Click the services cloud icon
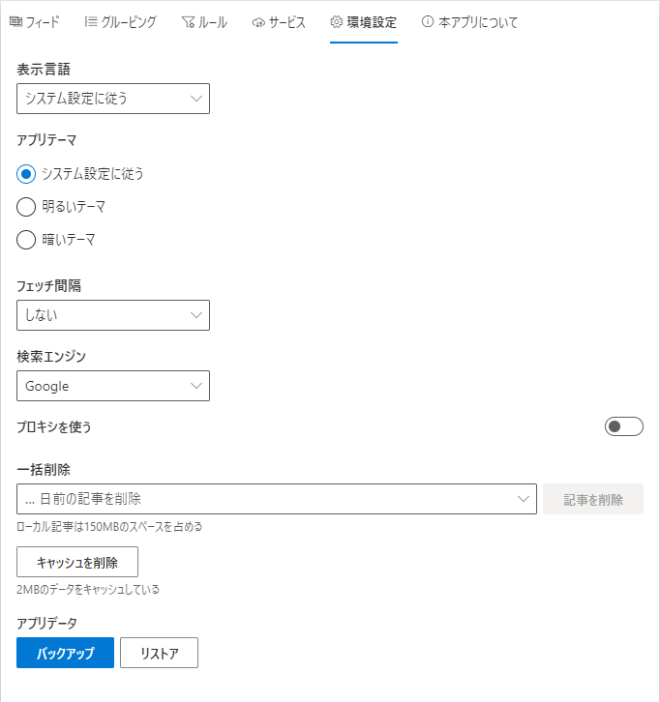The image size is (660, 702). (x=258, y=22)
